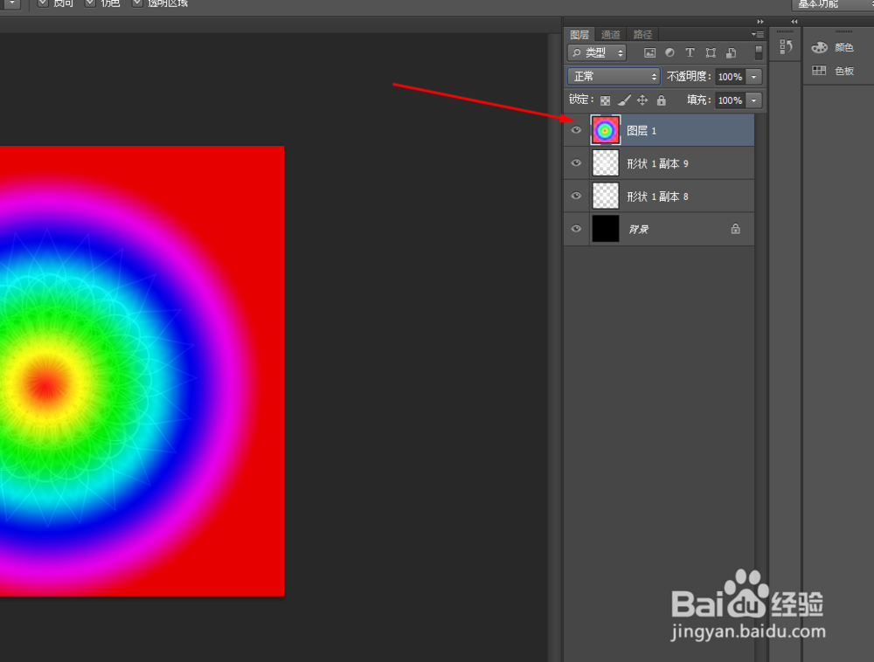Select the black 背景 layer thumbnail
Viewport: 874px width, 662px height.
606,229
